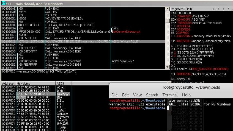Screen dimensions: 233x131
Task: Select row PUSH wannacry.0040F520
Action: pyautogui.click(x=83, y=61)
